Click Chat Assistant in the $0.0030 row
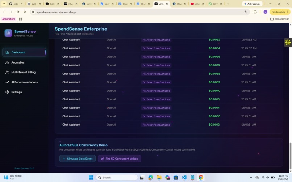 (x=71, y=116)
